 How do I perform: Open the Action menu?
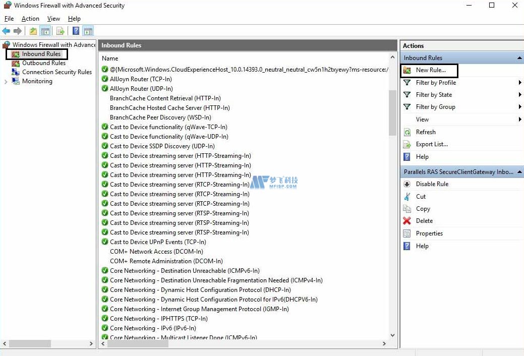[30, 19]
